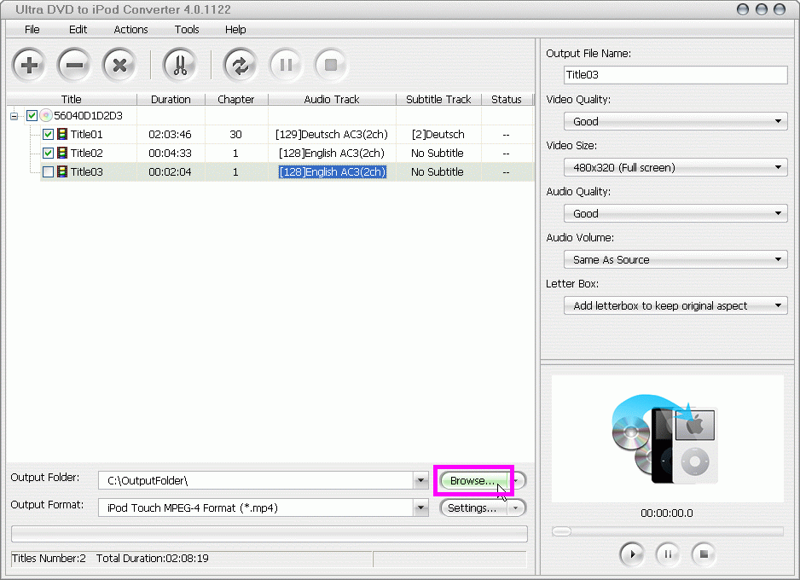Image resolution: width=800 pixels, height=580 pixels.
Task: Click the Add (plus) toolbar button
Action: pyautogui.click(x=29, y=65)
